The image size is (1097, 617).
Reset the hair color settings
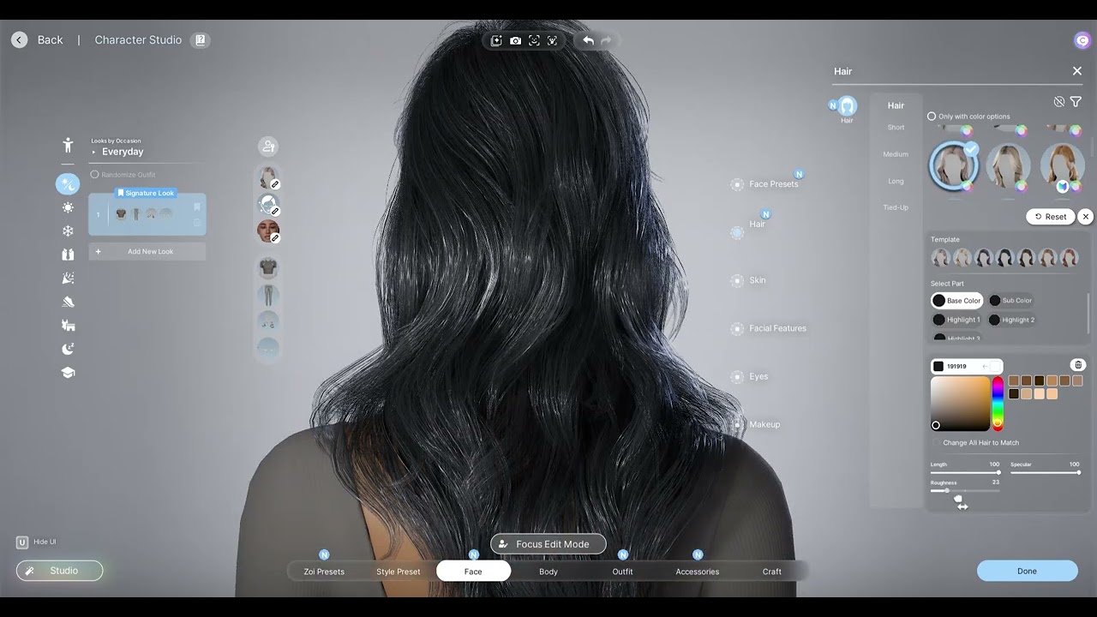click(x=1050, y=217)
